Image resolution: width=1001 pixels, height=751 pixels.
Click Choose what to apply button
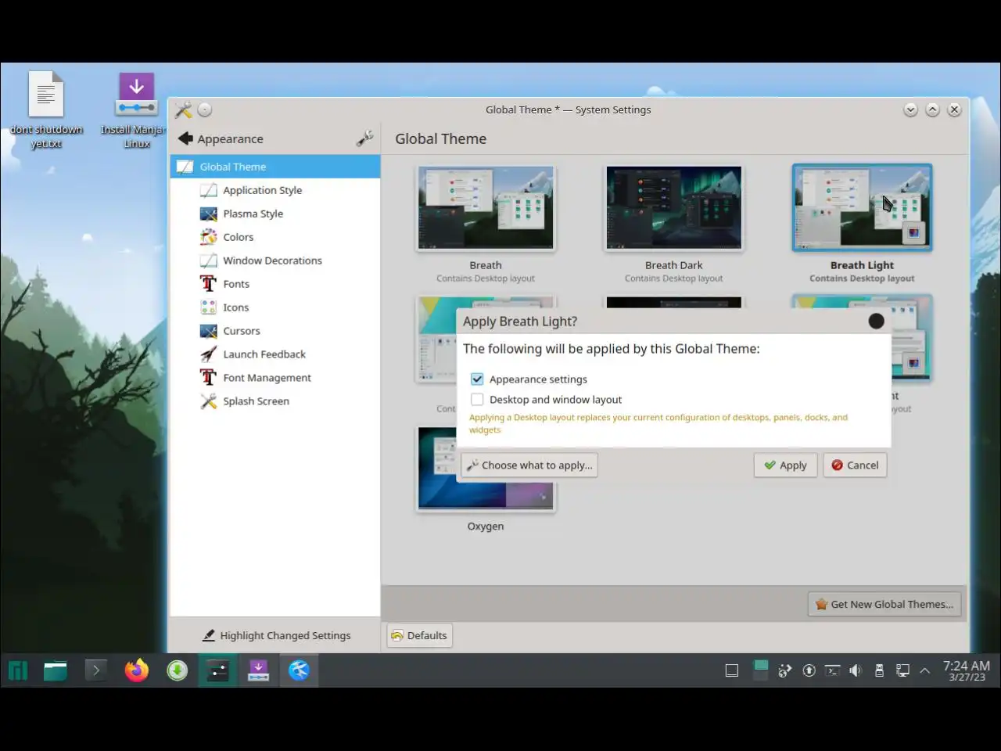tap(529, 465)
